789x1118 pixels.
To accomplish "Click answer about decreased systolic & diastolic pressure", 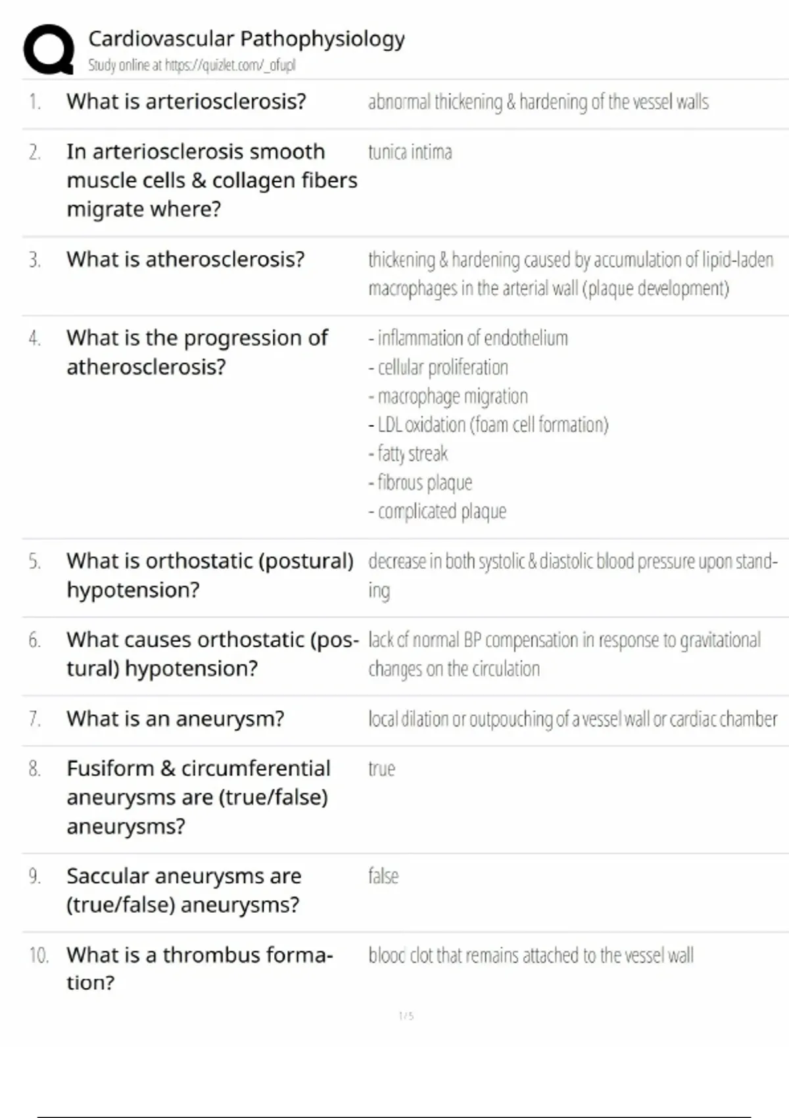I will tap(573, 575).
